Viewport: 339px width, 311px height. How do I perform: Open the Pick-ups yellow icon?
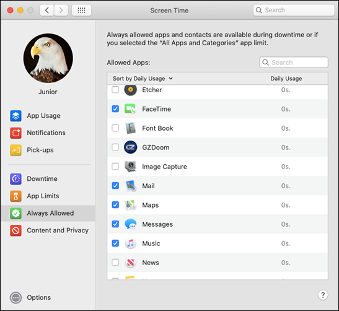click(15, 150)
